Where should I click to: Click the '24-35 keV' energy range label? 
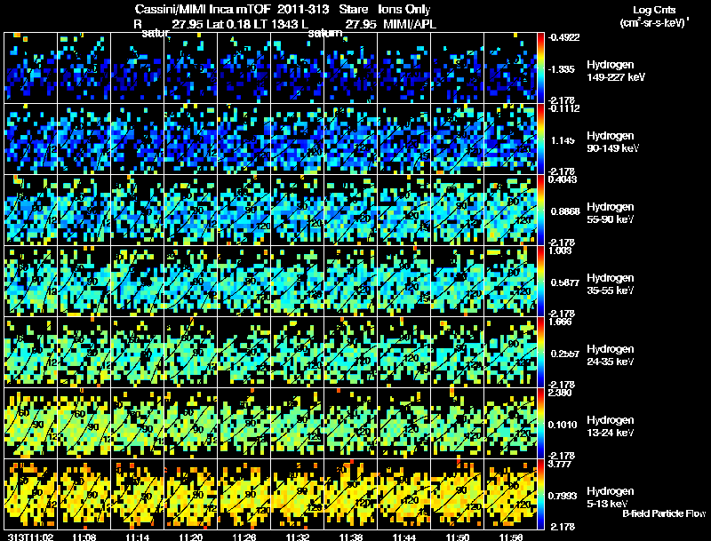click(611, 362)
